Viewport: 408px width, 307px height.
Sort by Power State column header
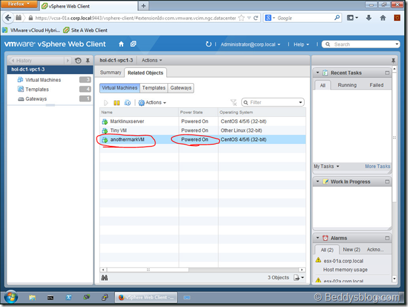click(x=198, y=112)
